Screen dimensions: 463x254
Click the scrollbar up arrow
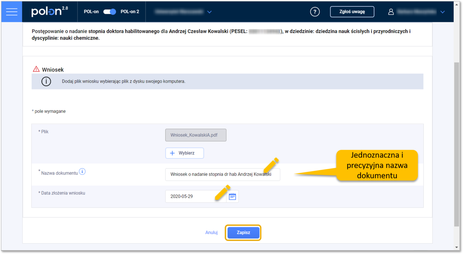click(x=456, y=5)
